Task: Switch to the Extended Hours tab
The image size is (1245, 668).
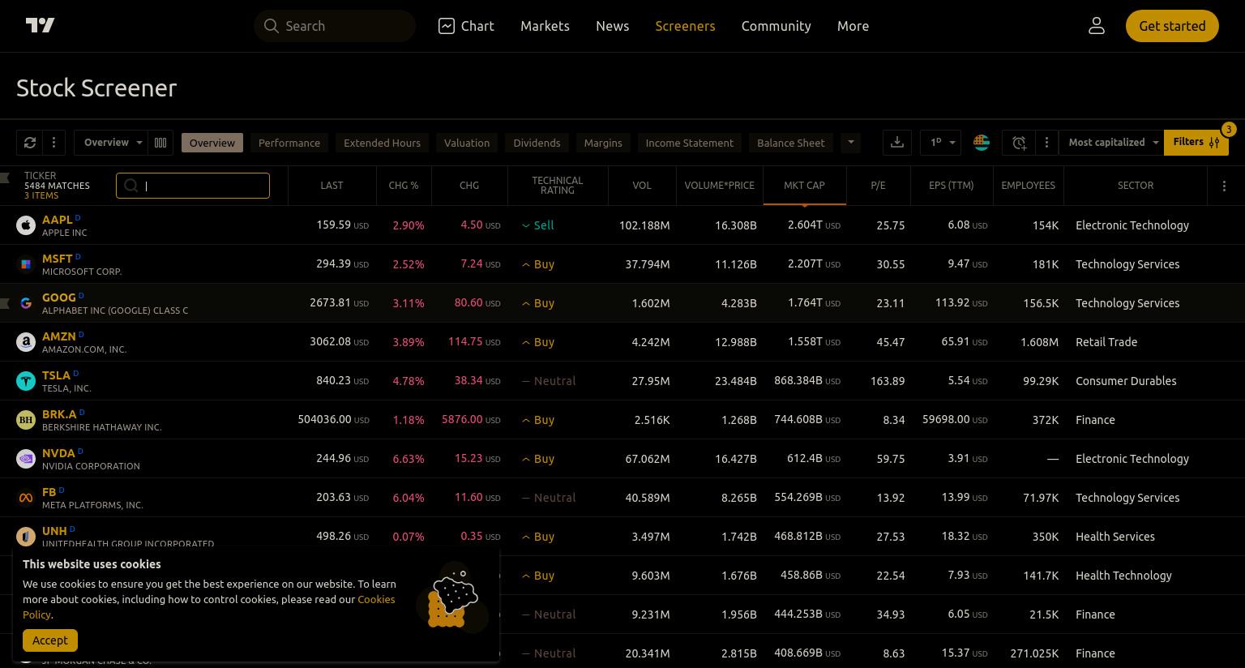Action: click(382, 143)
